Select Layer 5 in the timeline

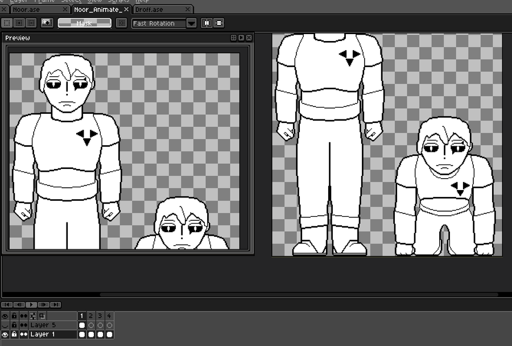click(52, 325)
